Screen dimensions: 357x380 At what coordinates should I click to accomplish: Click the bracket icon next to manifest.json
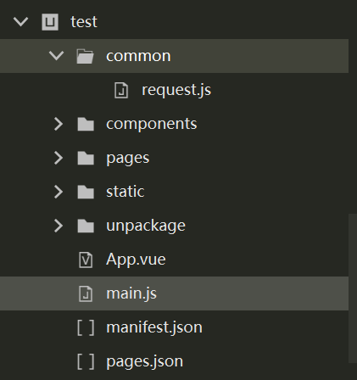tap(86, 327)
